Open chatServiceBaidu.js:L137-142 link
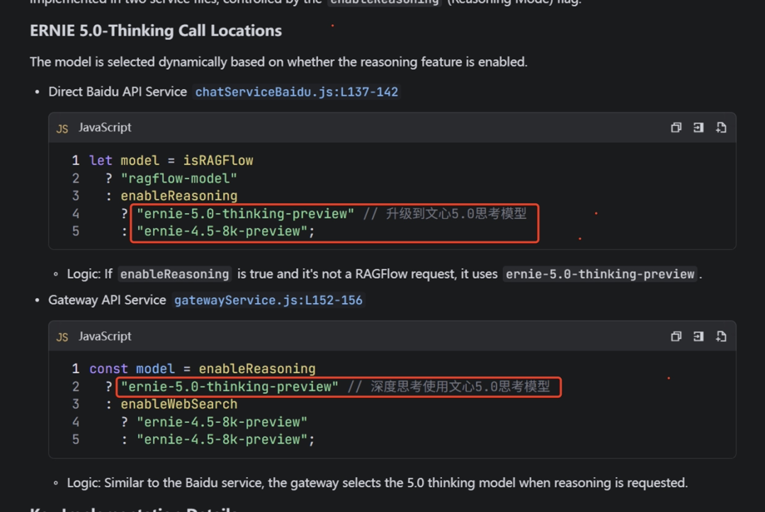This screenshot has width=765, height=512. (297, 92)
